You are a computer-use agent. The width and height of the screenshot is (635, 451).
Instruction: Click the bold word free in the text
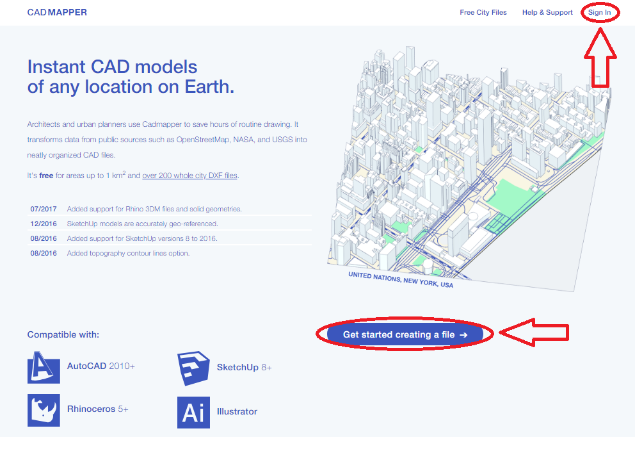click(46, 176)
